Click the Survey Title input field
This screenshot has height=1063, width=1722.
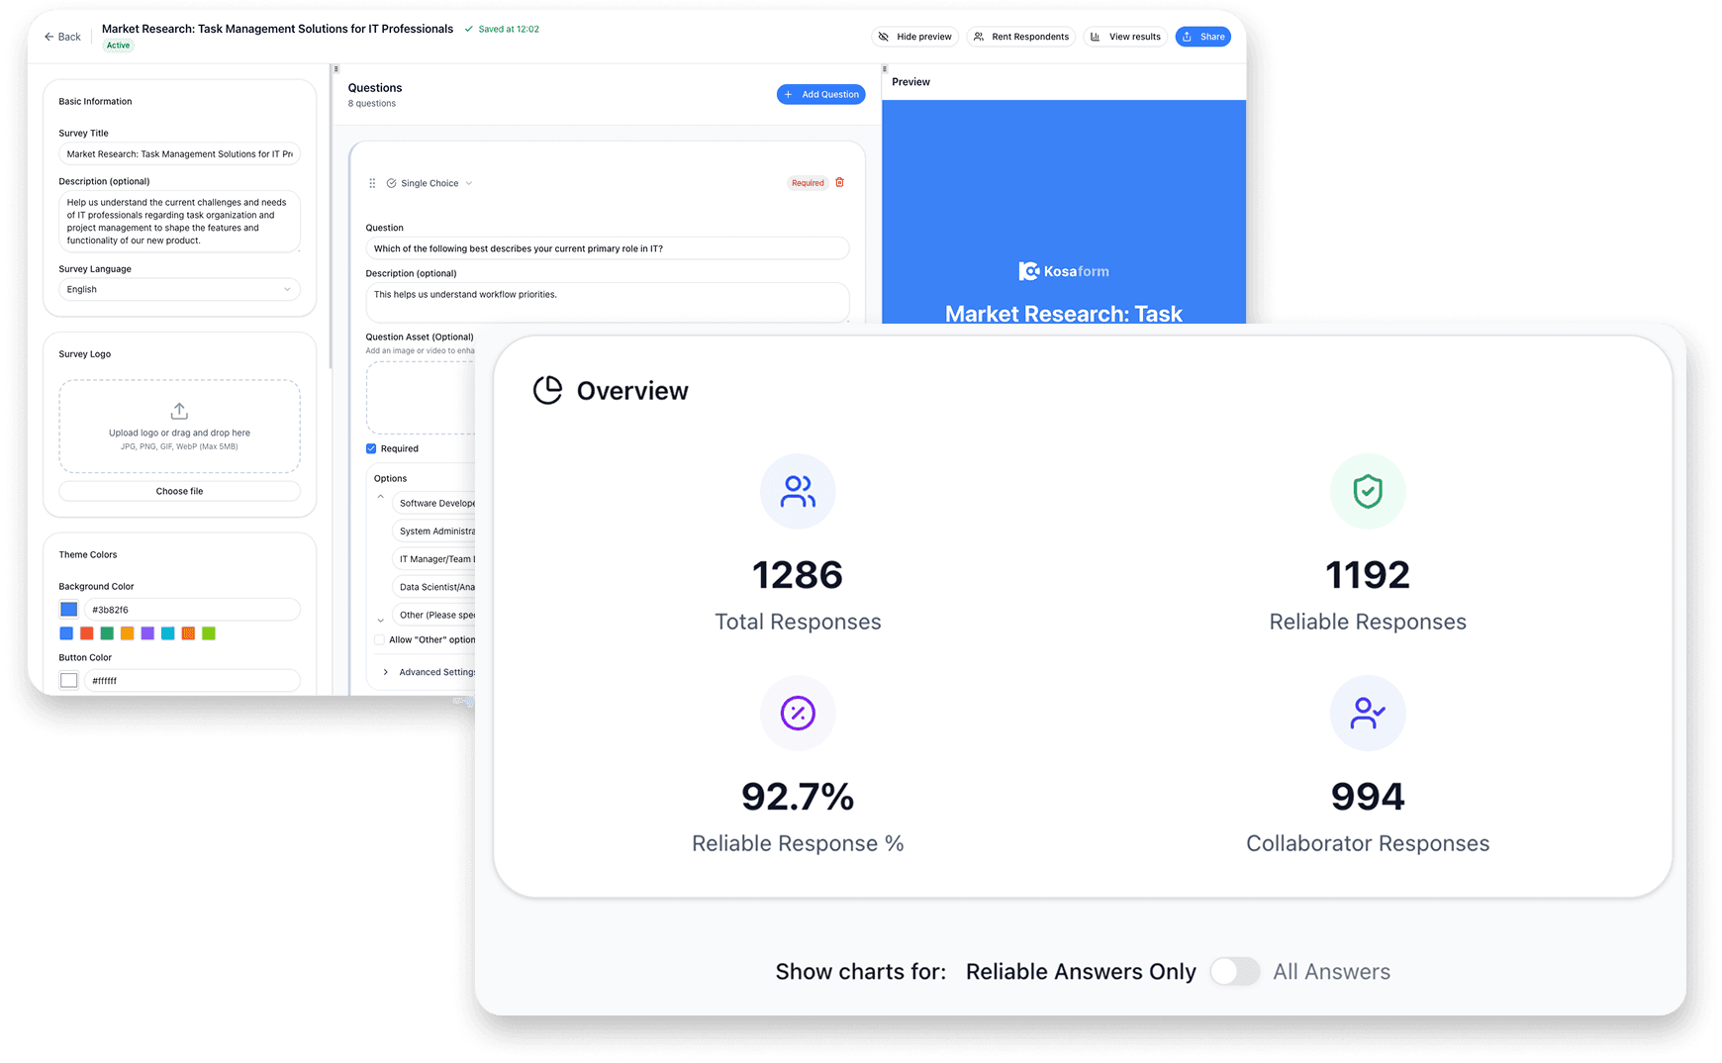(x=179, y=153)
